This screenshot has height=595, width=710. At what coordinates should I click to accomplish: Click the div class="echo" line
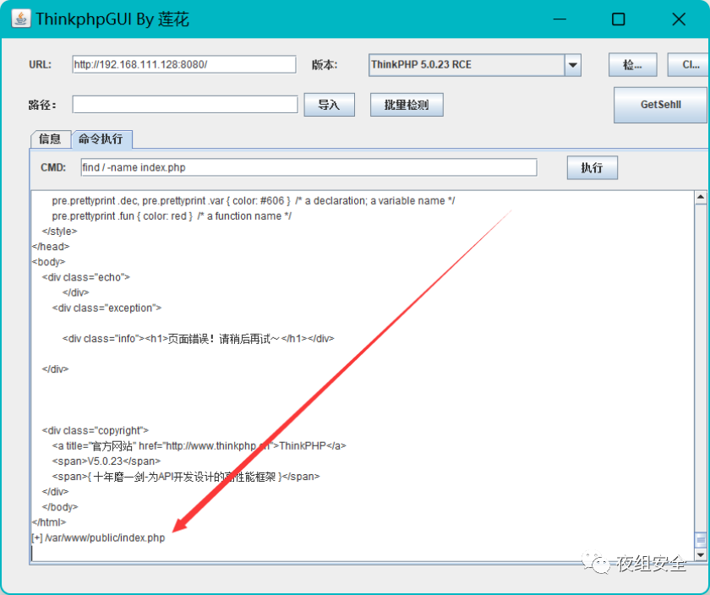tap(86, 277)
